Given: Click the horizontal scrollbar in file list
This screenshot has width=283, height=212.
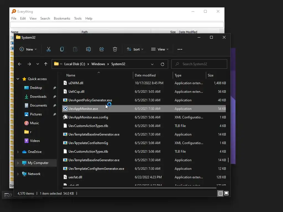Looking at the screenshot, I should [x=140, y=188].
